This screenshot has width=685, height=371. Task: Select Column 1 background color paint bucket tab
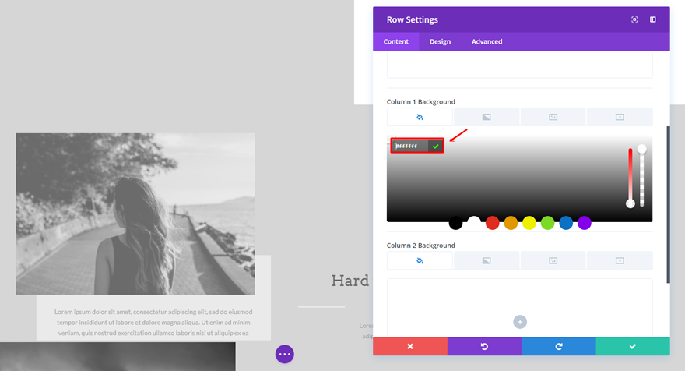pyautogui.click(x=420, y=117)
